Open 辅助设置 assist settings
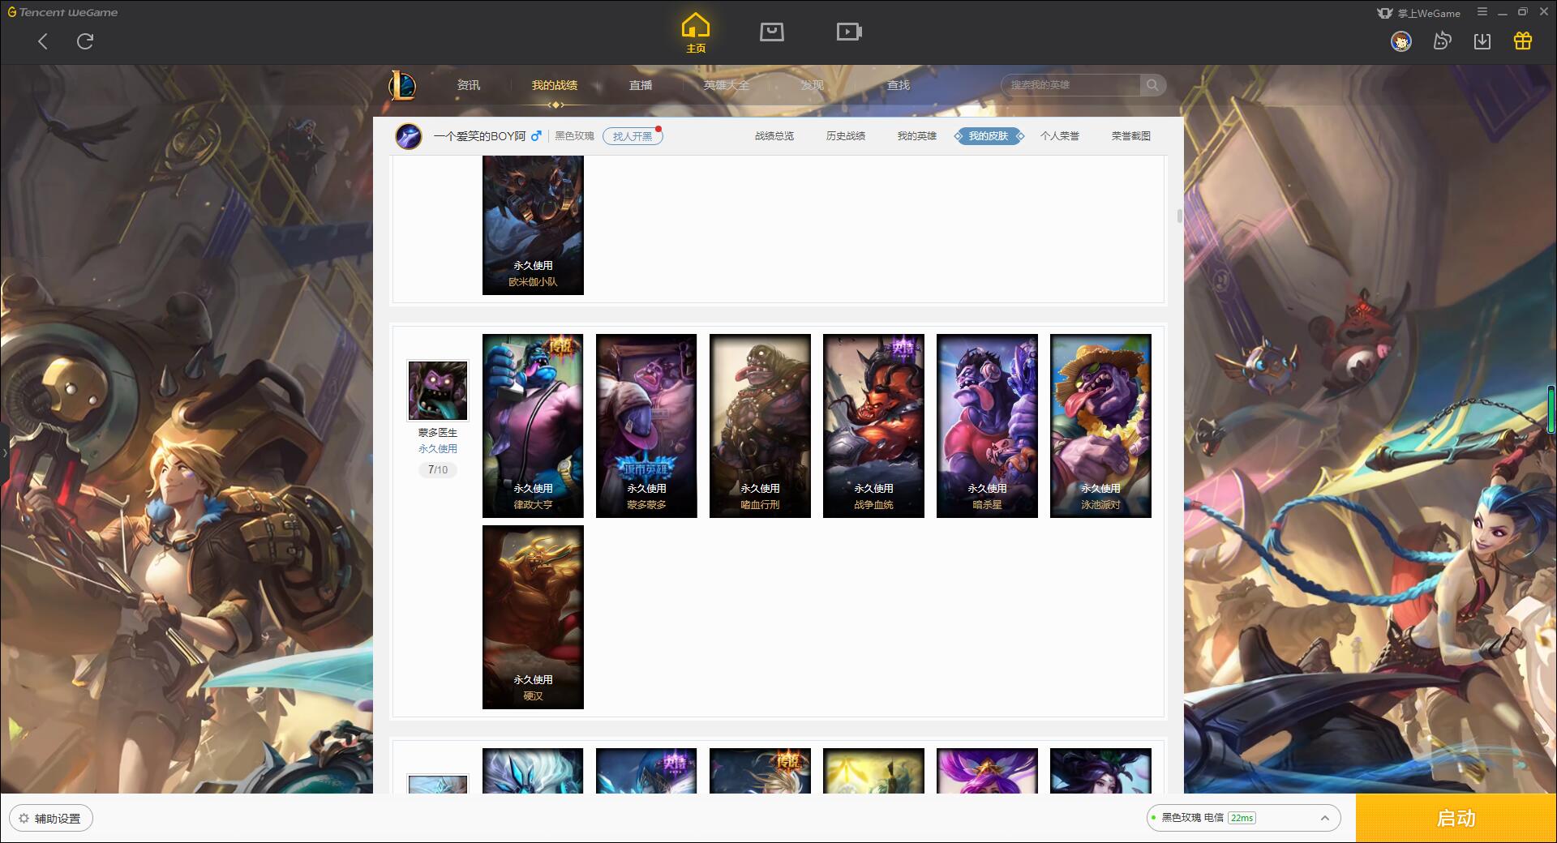 [51, 818]
